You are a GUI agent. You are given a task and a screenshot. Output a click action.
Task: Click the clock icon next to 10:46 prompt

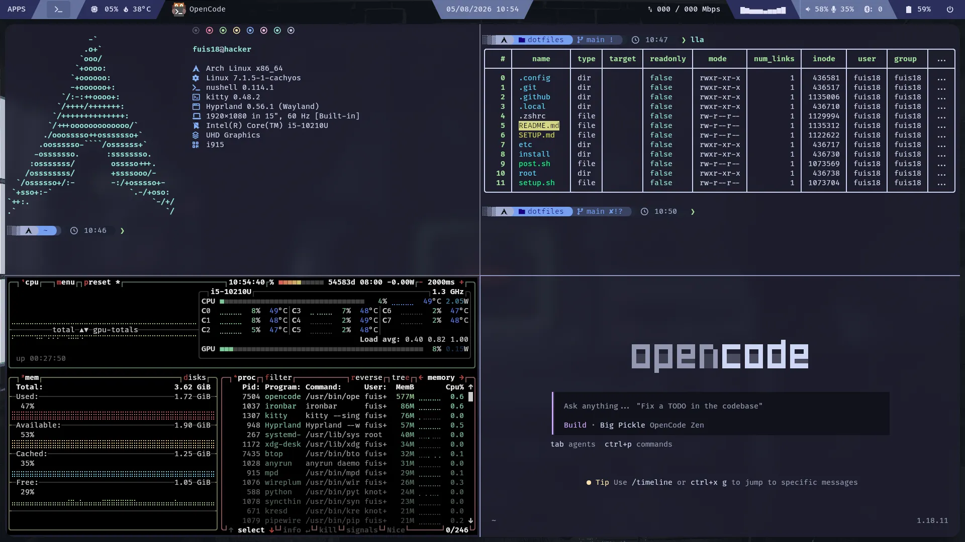coord(74,230)
